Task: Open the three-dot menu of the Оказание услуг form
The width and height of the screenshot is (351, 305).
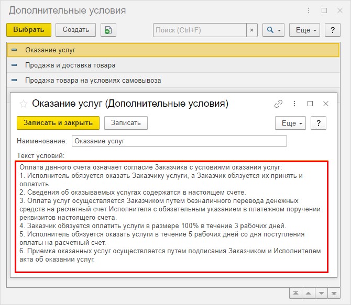Action: [294, 104]
